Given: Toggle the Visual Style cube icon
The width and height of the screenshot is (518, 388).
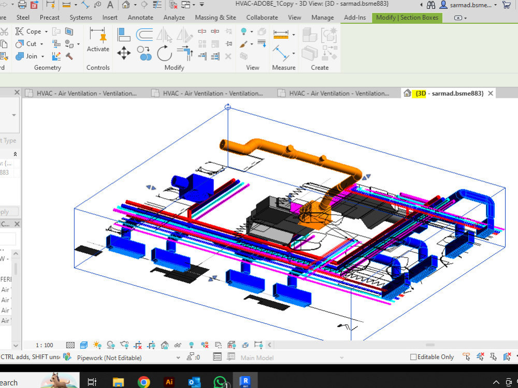Looking at the screenshot, I should pyautogui.click(x=84, y=345).
